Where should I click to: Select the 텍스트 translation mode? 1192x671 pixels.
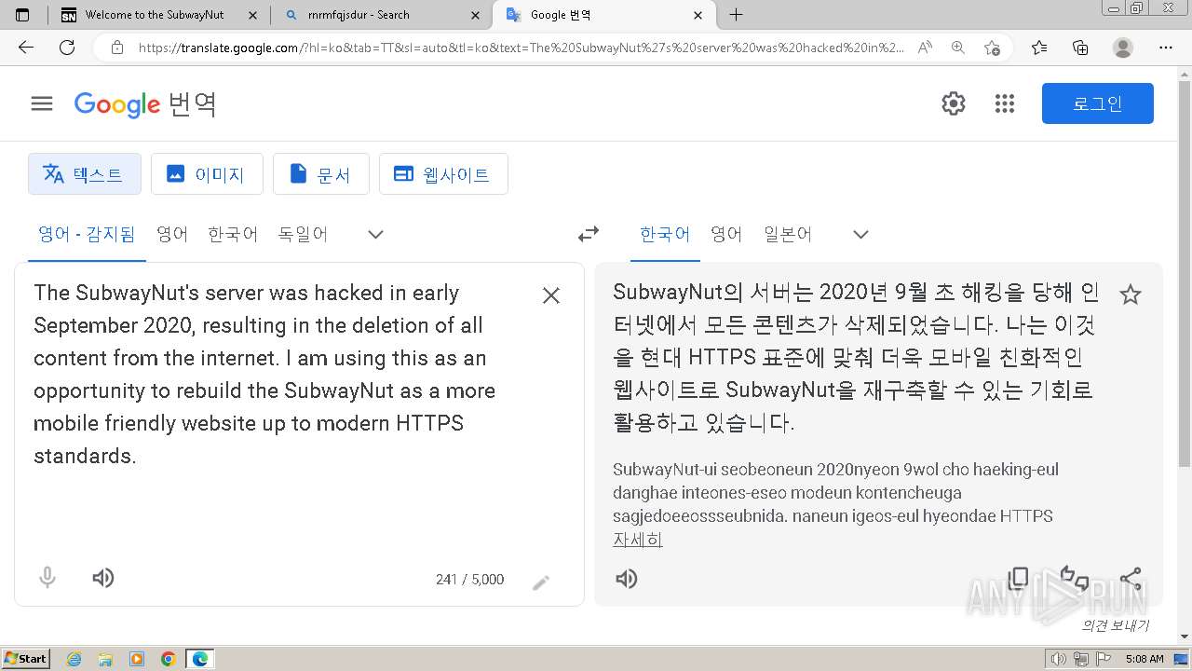click(x=85, y=174)
